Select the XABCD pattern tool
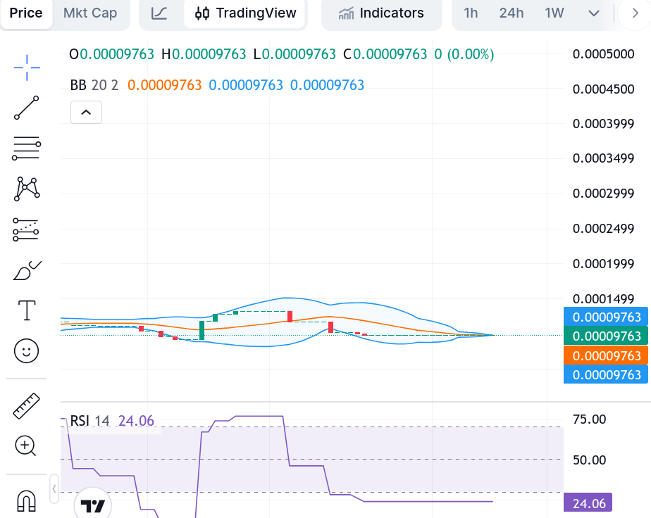The image size is (651, 518). pos(27,189)
